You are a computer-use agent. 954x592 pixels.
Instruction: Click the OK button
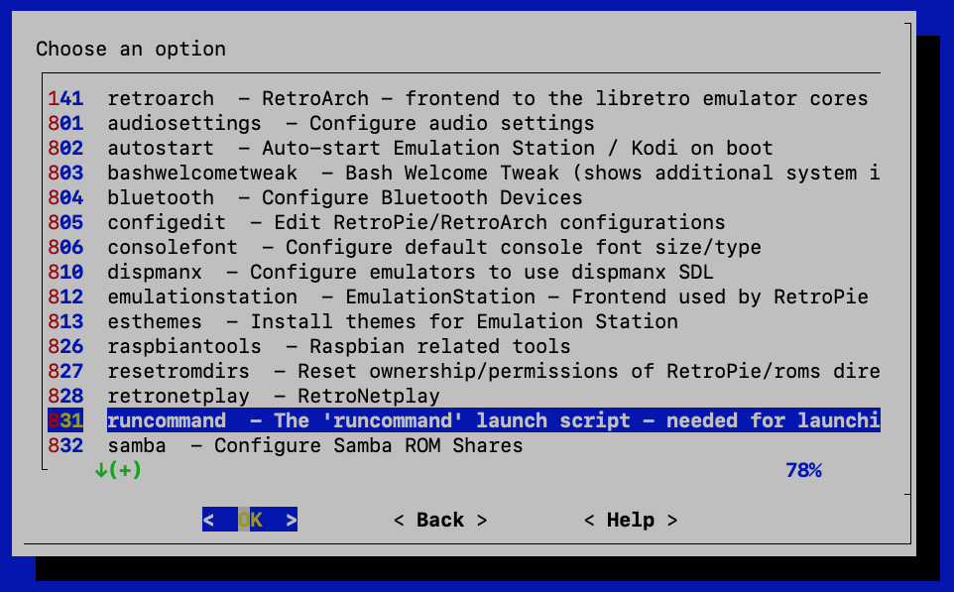(250, 520)
